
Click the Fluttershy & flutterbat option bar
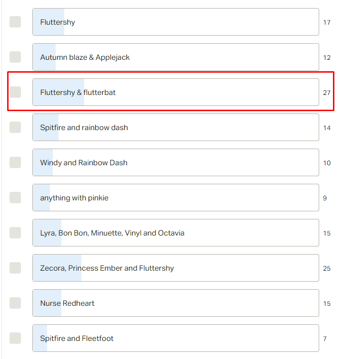(x=176, y=92)
